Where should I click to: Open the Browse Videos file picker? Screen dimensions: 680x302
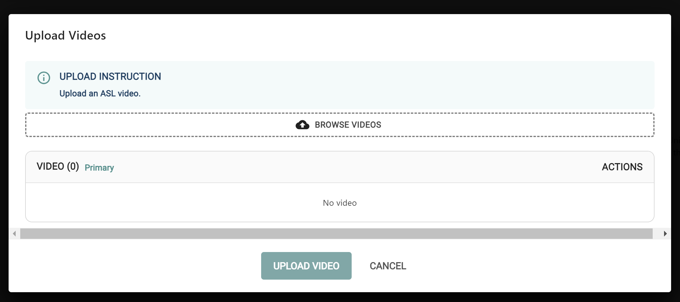340,125
